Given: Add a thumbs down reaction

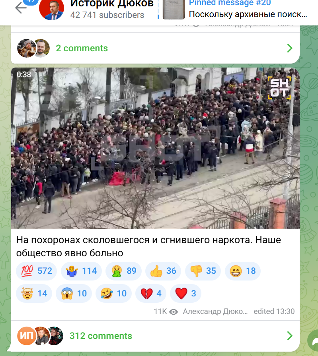Looking at the screenshot, I should [x=203, y=271].
